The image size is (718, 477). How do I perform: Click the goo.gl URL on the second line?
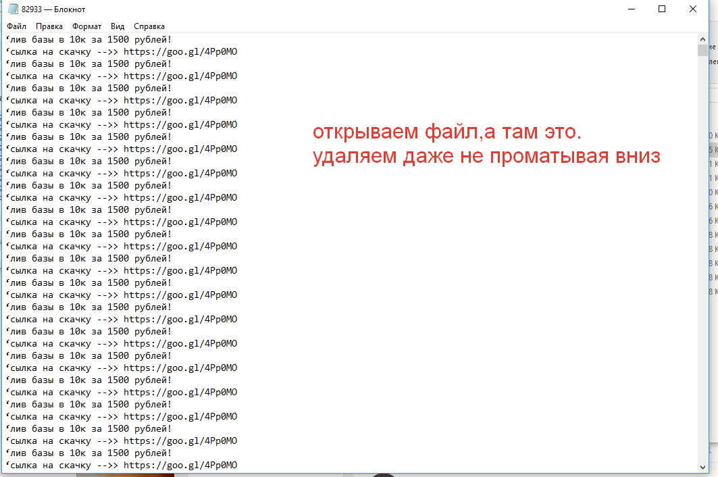pos(180,51)
